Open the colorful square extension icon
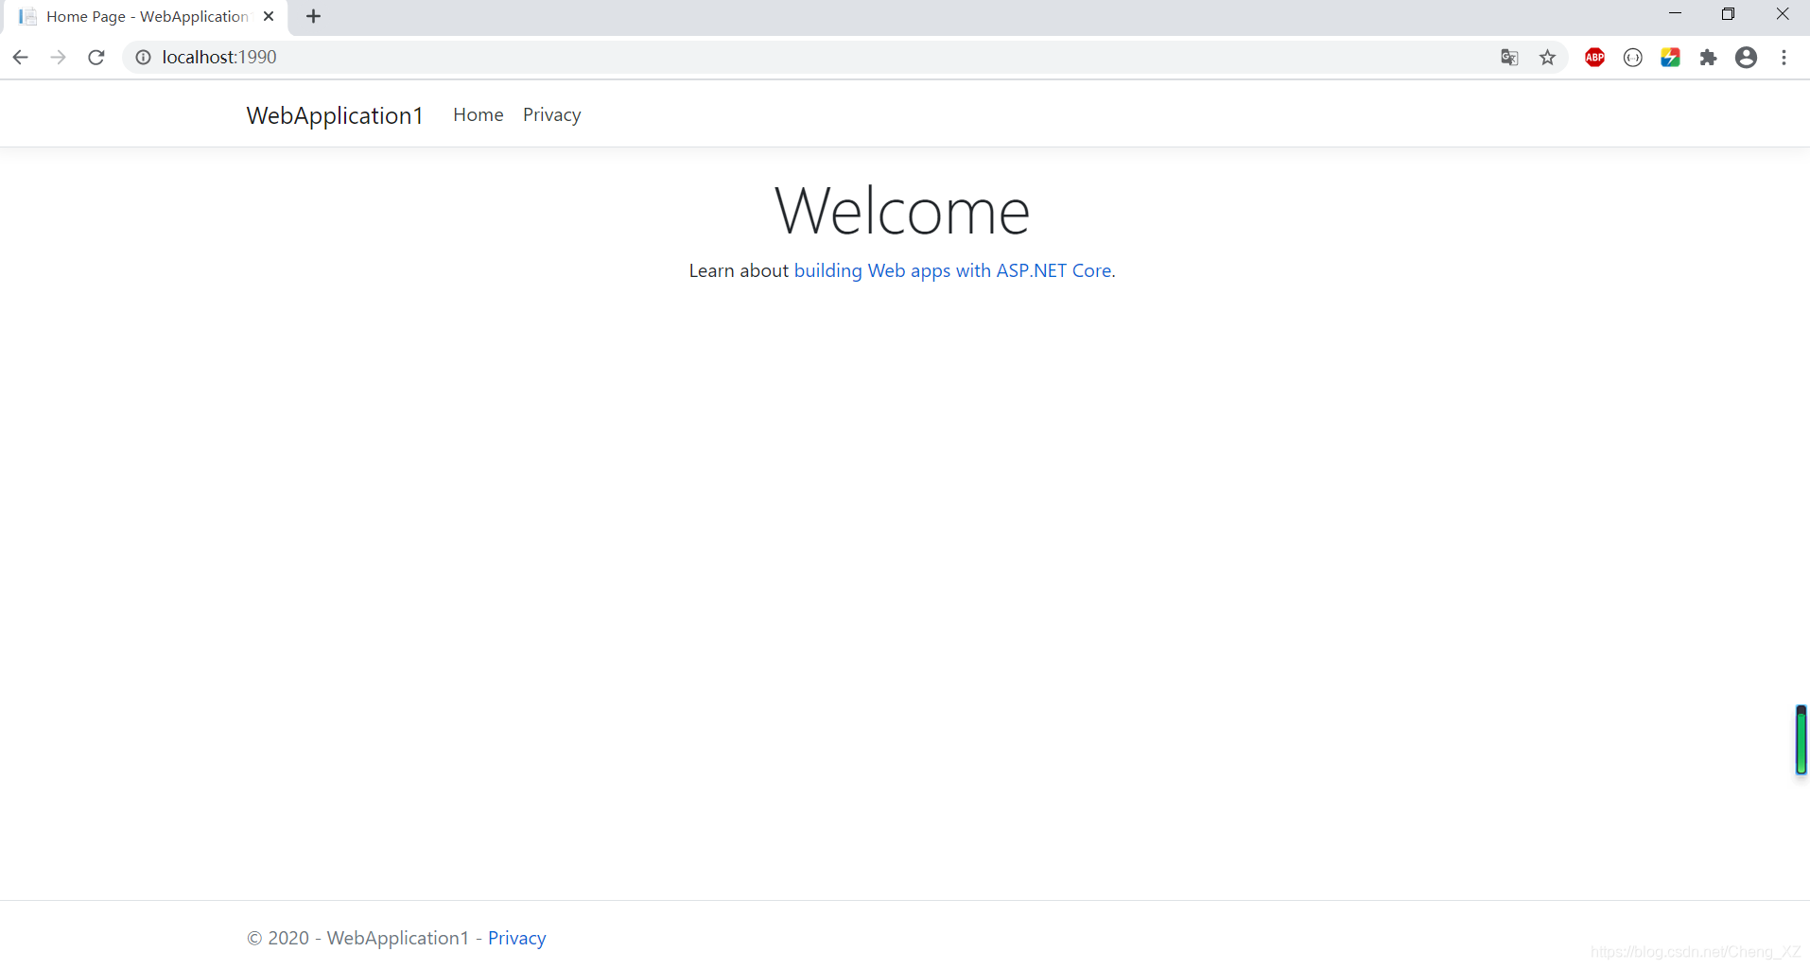 pyautogui.click(x=1670, y=58)
